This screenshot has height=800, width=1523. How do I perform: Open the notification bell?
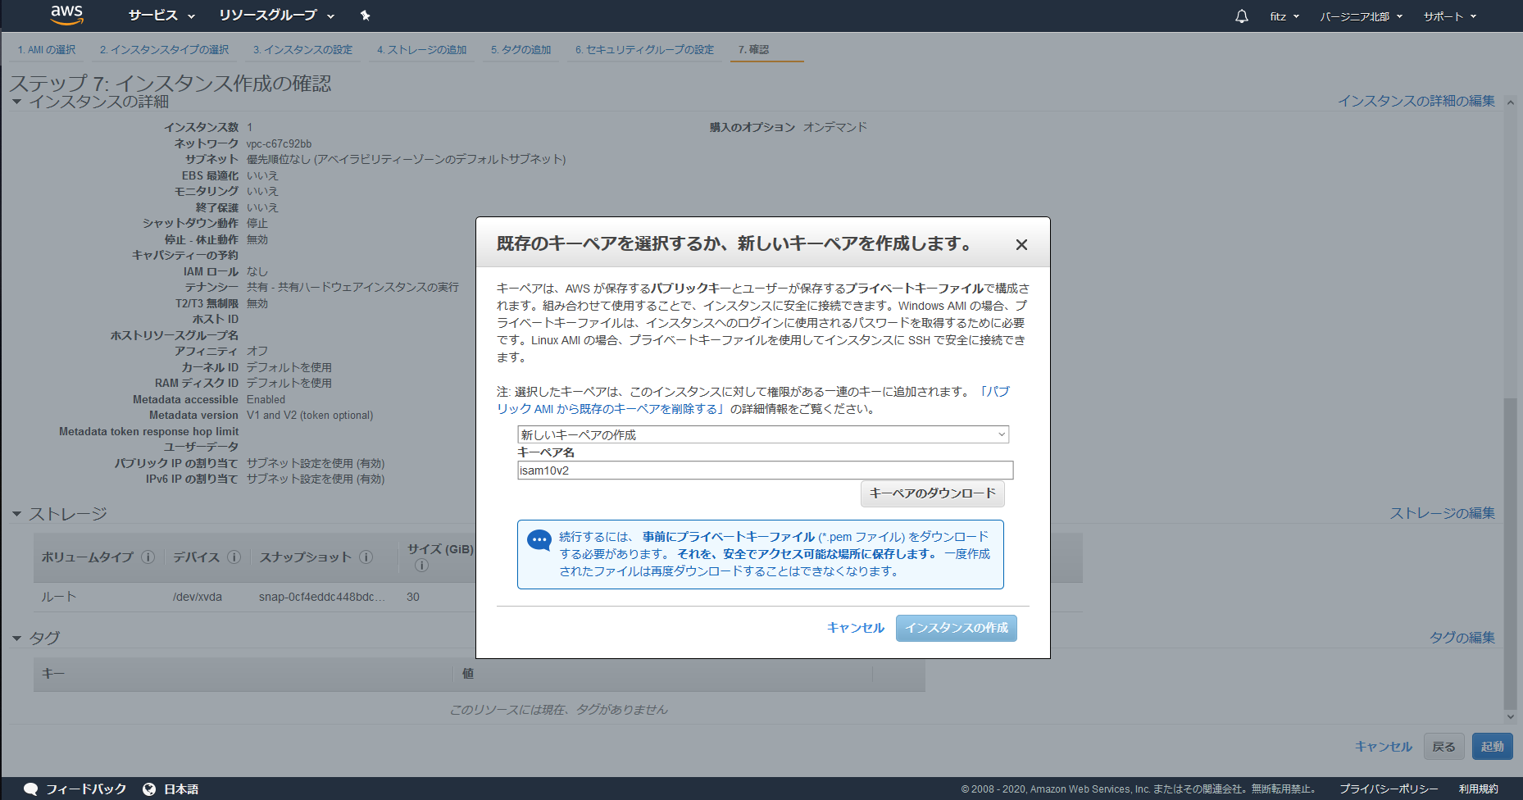(x=1241, y=16)
